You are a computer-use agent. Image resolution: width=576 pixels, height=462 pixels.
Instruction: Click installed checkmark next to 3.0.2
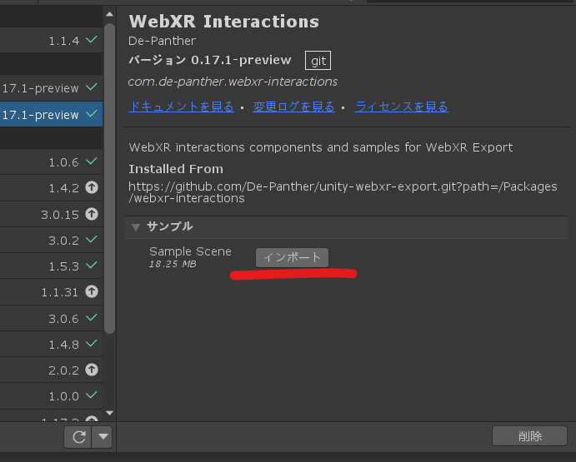click(x=92, y=239)
